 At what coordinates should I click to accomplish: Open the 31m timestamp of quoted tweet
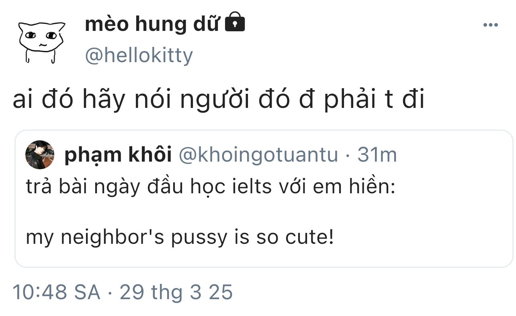point(377,155)
